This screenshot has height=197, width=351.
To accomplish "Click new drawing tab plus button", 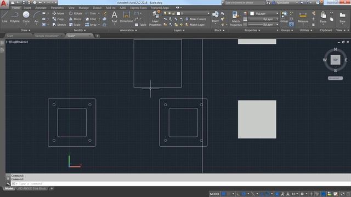I will point(98,36).
